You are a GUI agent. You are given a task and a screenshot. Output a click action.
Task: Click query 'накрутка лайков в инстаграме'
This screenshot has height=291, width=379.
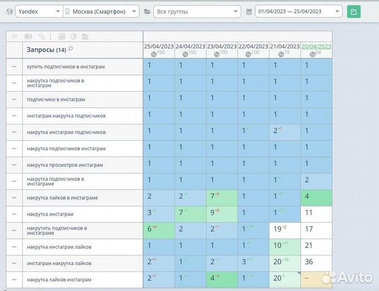[x=62, y=198]
